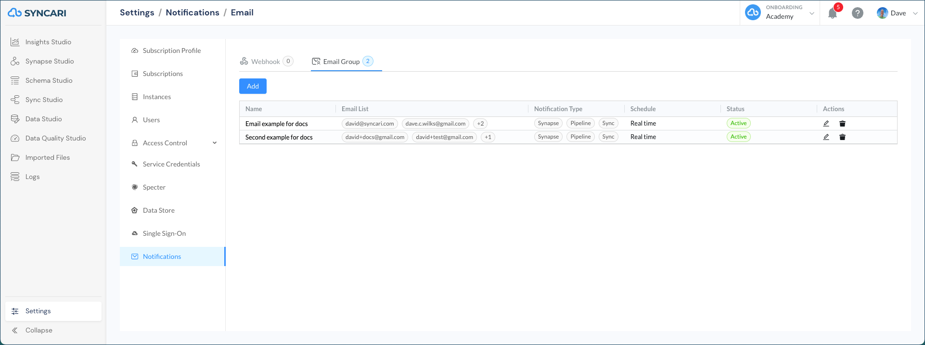Click Synapse tag in Second example row

548,137
